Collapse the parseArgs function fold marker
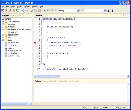131x110 pixels. [x=41, y=27]
